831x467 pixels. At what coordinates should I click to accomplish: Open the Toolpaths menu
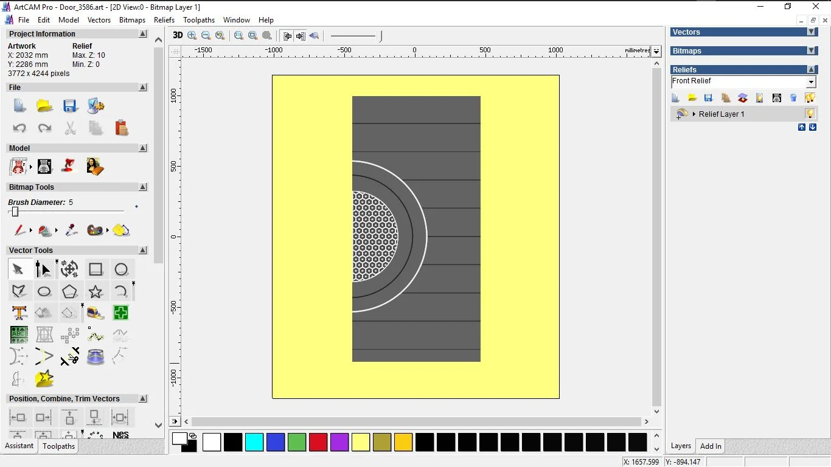pyautogui.click(x=199, y=20)
